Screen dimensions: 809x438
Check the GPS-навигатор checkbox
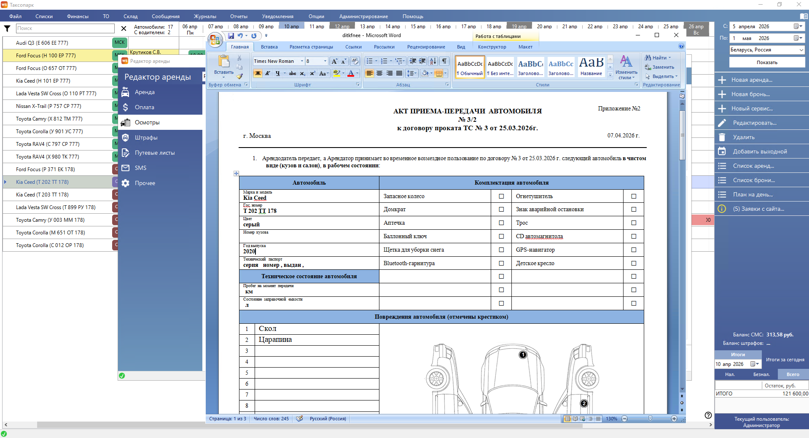click(x=634, y=250)
